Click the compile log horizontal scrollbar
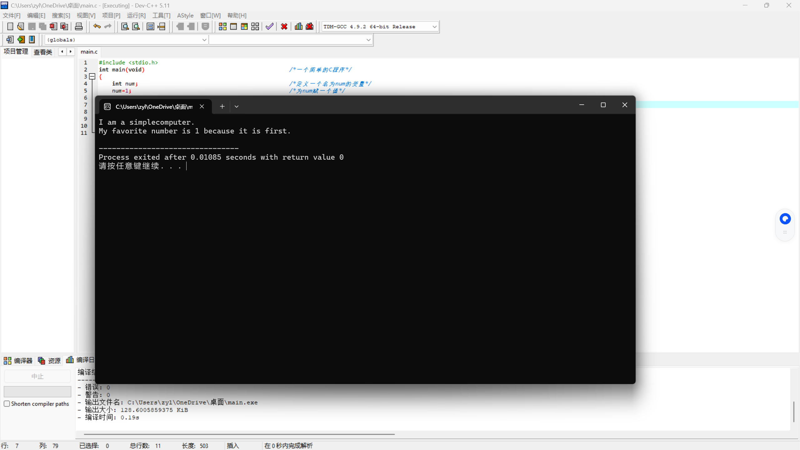The width and height of the screenshot is (800, 450). (239, 434)
